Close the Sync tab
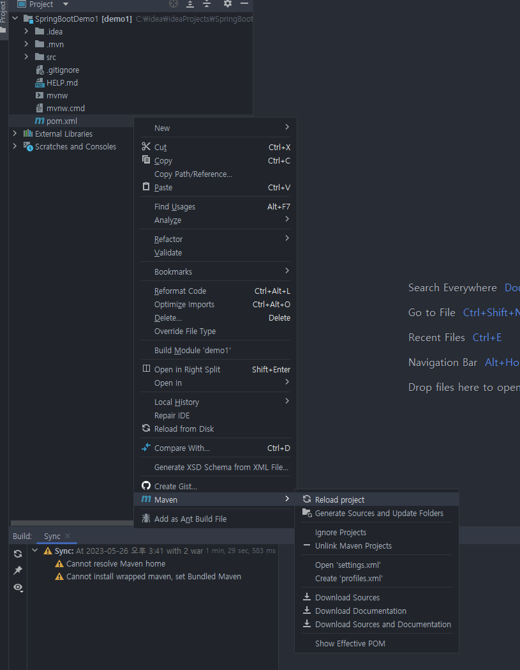 click(68, 536)
